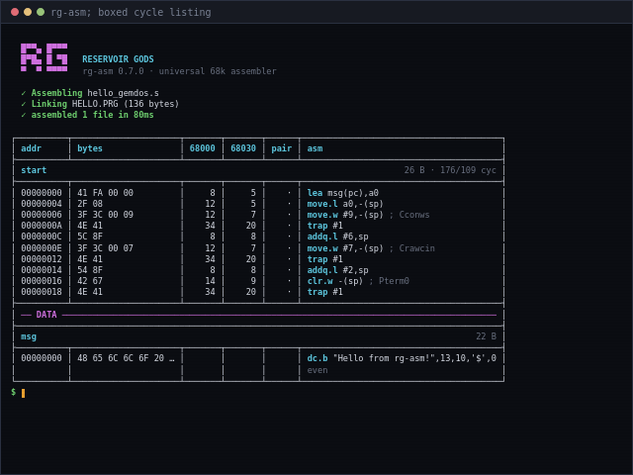The width and height of the screenshot is (633, 475).
Task: Click the green maximize window button
Action: pyautogui.click(x=41, y=12)
